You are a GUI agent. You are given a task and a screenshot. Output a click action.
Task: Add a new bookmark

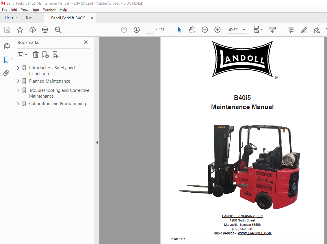click(45, 55)
